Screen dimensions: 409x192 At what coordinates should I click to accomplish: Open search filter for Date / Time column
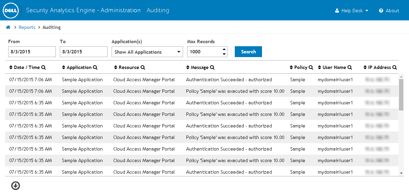tap(43, 68)
